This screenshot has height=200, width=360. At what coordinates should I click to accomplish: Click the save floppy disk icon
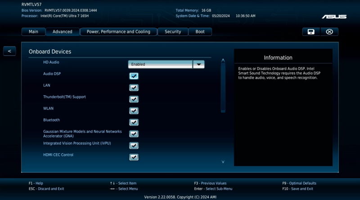pyautogui.click(x=311, y=31)
